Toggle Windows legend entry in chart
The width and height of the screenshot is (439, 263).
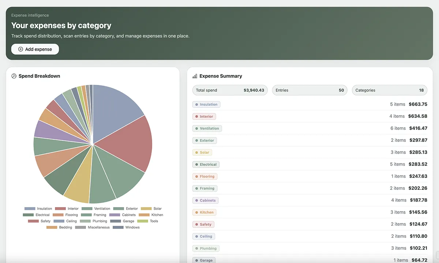tap(126, 227)
